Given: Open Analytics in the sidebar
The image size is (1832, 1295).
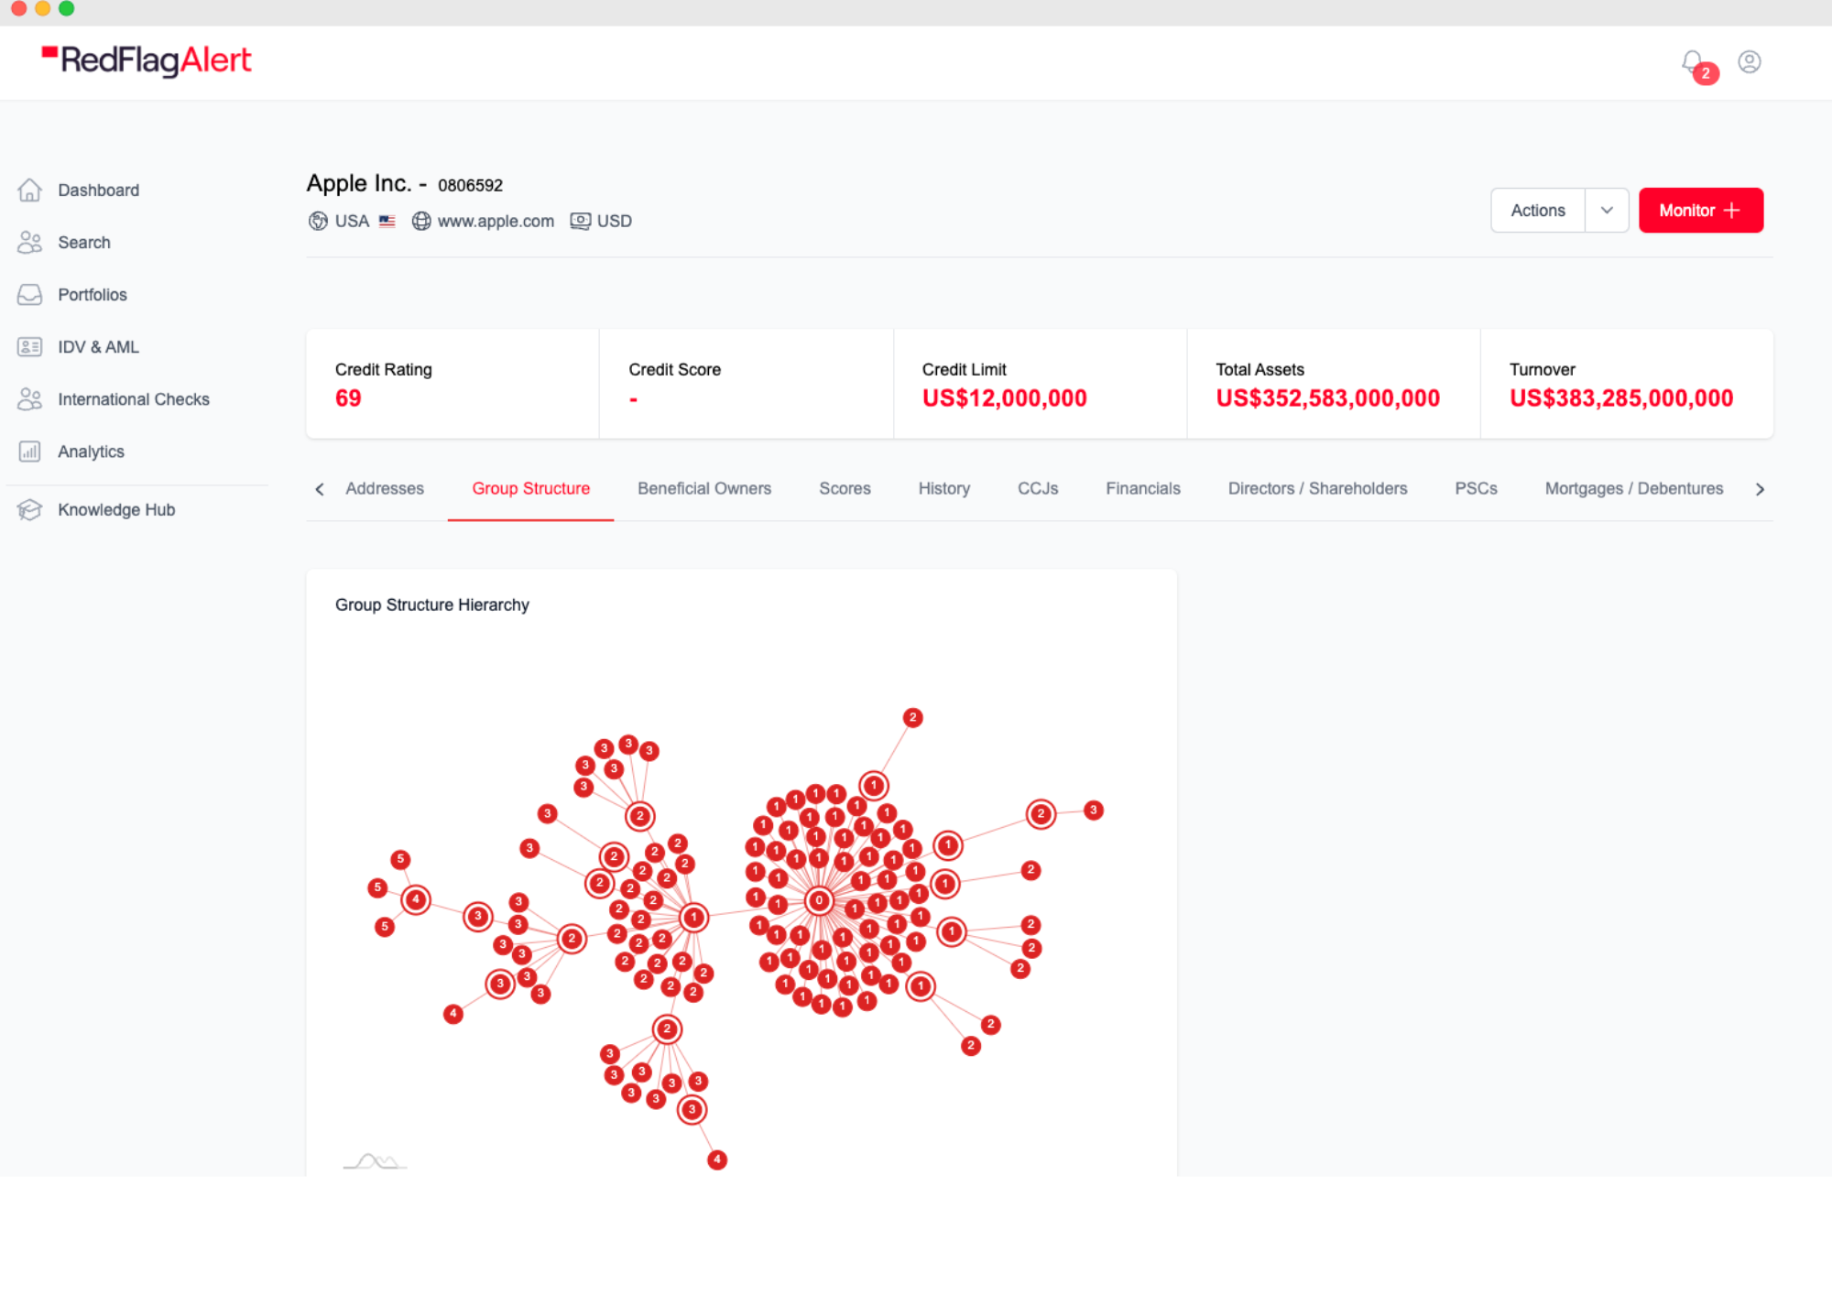Looking at the screenshot, I should [x=91, y=451].
